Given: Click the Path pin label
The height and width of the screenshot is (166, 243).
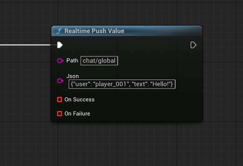Looking at the screenshot, I should pyautogui.click(x=72, y=61).
